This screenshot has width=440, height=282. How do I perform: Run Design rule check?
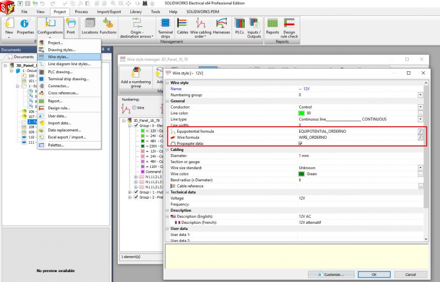point(289,28)
